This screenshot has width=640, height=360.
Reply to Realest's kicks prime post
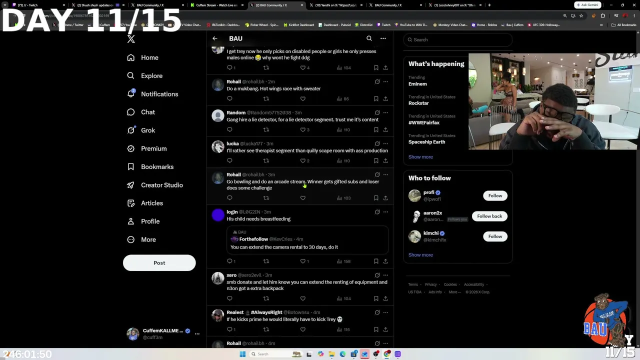[231, 329]
